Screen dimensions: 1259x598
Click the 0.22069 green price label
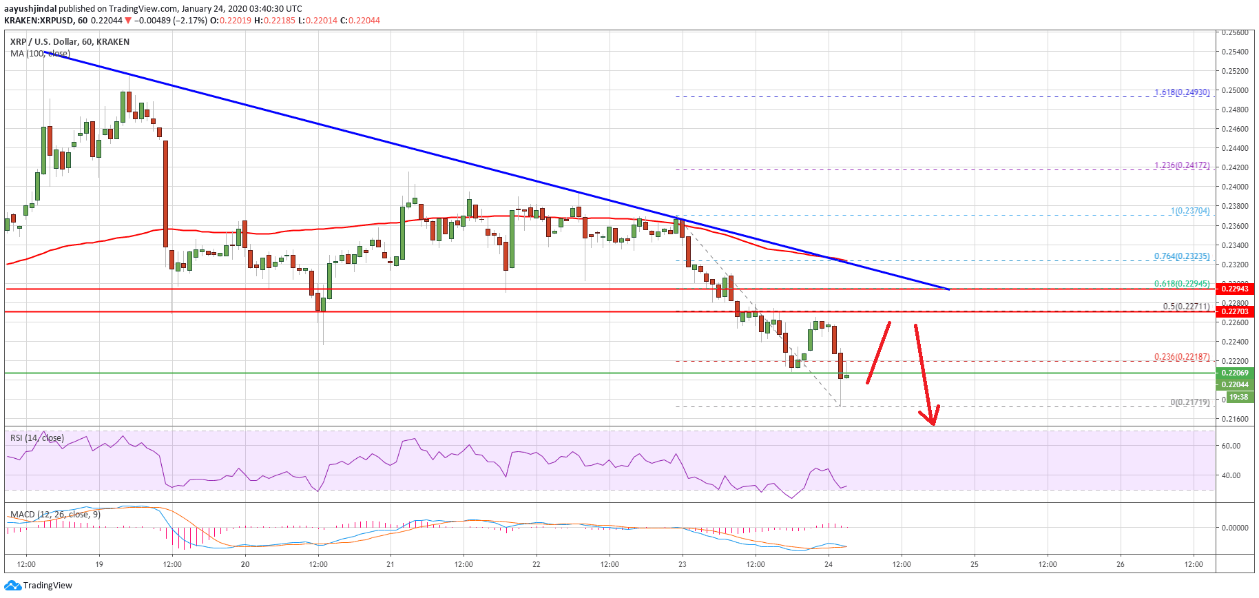click(1235, 373)
